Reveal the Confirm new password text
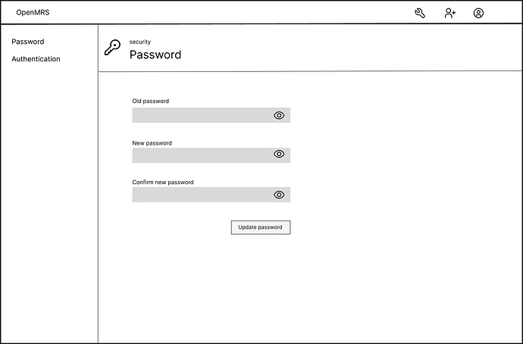 tap(279, 195)
